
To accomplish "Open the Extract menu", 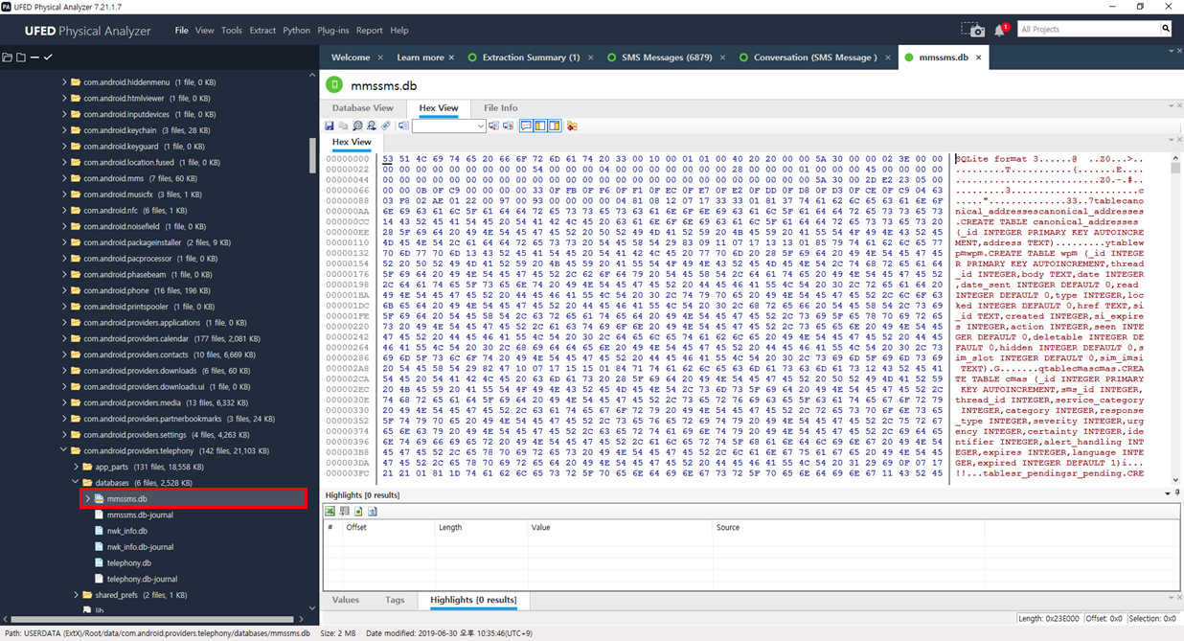I will [262, 31].
